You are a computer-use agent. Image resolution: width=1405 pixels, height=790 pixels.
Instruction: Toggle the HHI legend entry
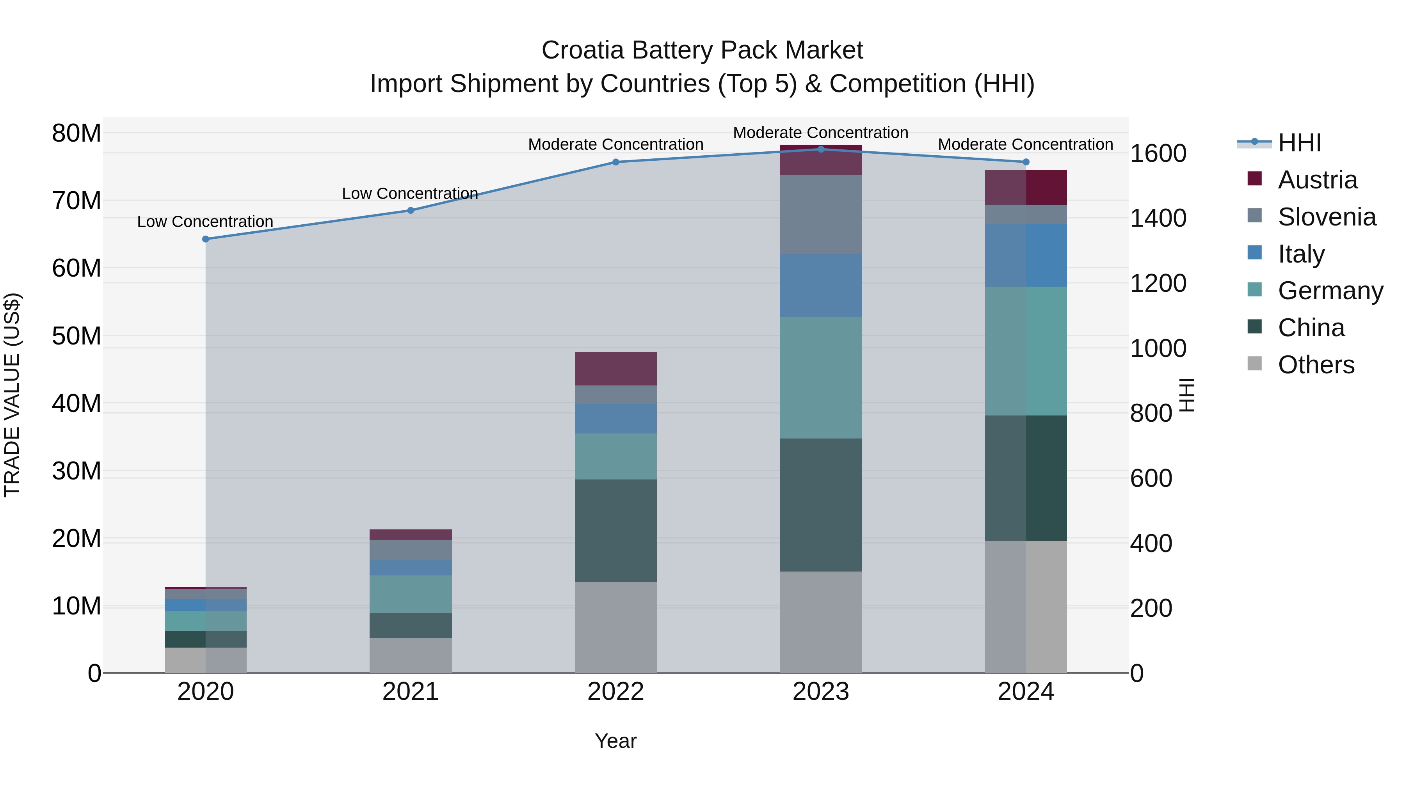point(1279,143)
